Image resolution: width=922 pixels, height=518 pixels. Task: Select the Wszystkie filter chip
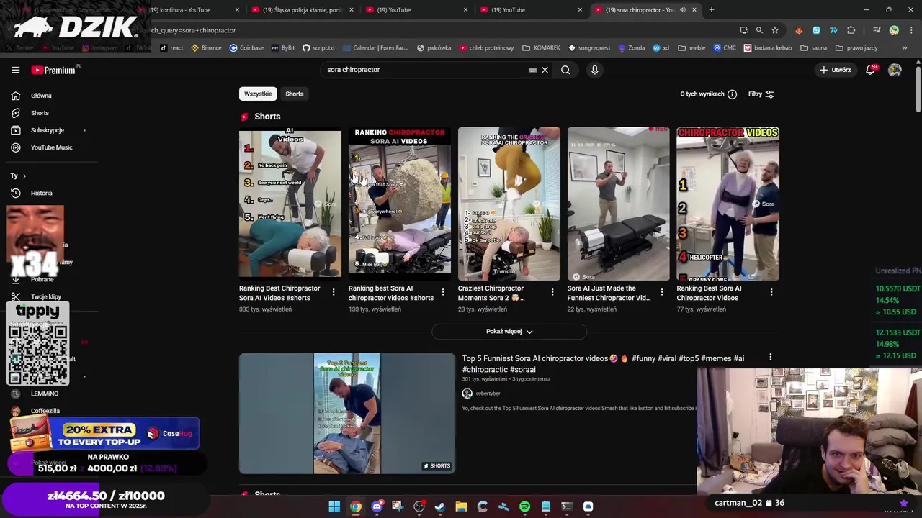tap(258, 94)
